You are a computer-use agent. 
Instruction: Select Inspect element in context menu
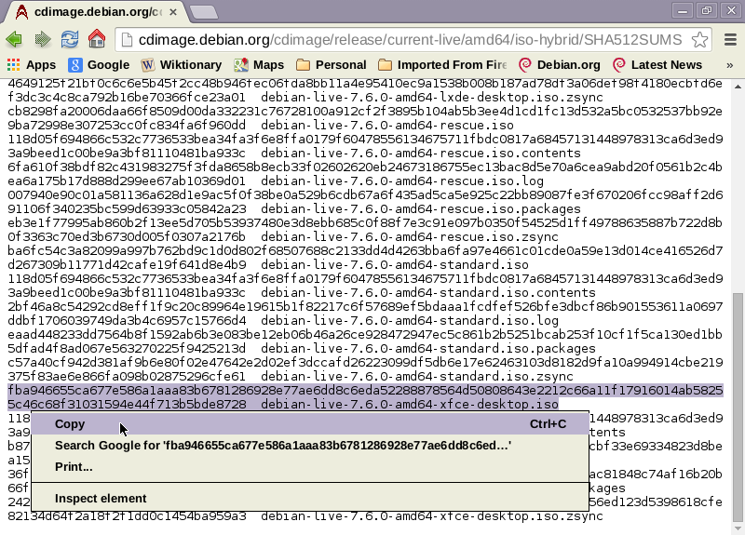click(x=101, y=499)
